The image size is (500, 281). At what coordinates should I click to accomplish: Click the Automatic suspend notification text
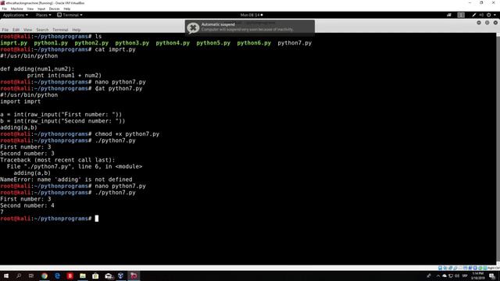247,27
